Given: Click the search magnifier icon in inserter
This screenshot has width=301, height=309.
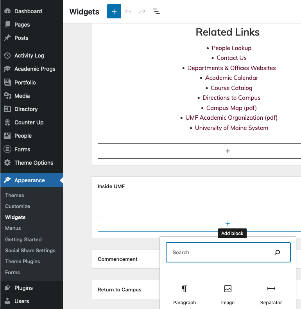Looking at the screenshot, I should coord(278,252).
